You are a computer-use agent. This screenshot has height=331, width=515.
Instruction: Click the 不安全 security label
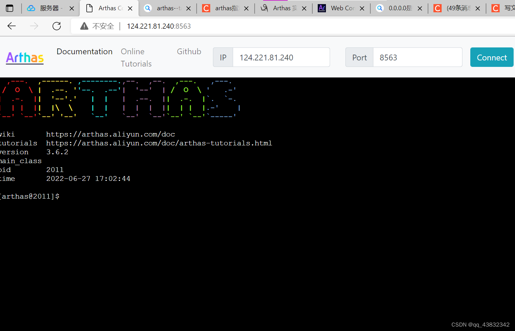103,26
